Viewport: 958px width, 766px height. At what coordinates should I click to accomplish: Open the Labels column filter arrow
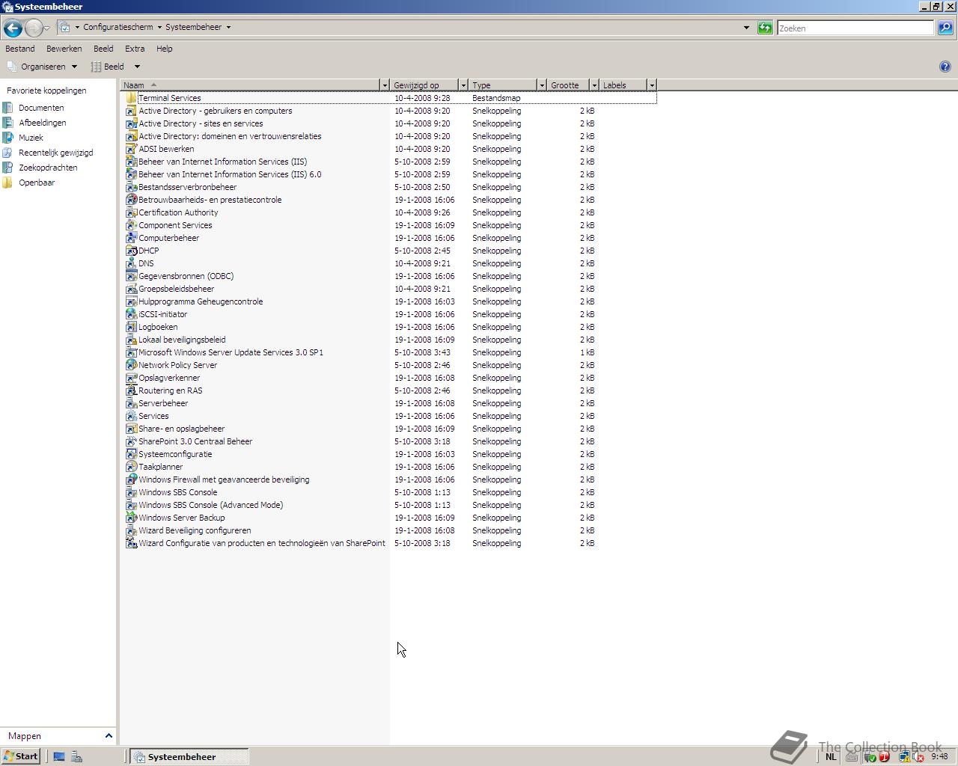[652, 85]
